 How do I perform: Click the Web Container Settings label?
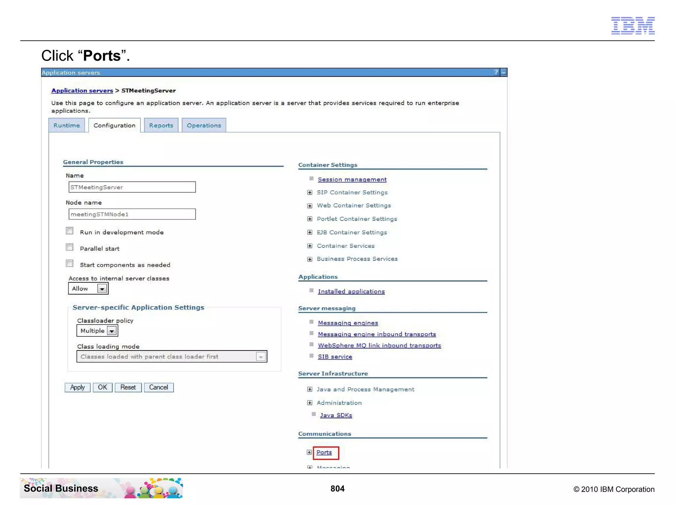(x=354, y=206)
